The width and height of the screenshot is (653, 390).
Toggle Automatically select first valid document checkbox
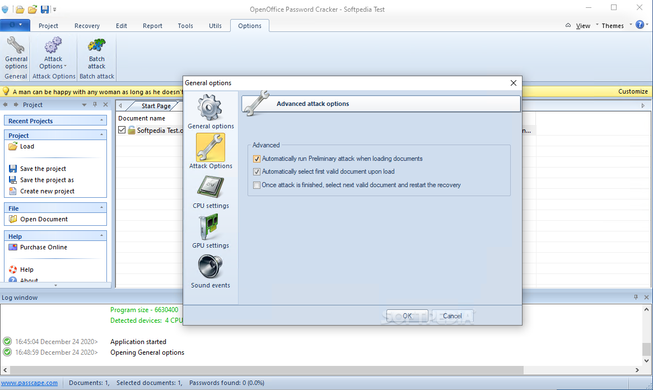[256, 171]
